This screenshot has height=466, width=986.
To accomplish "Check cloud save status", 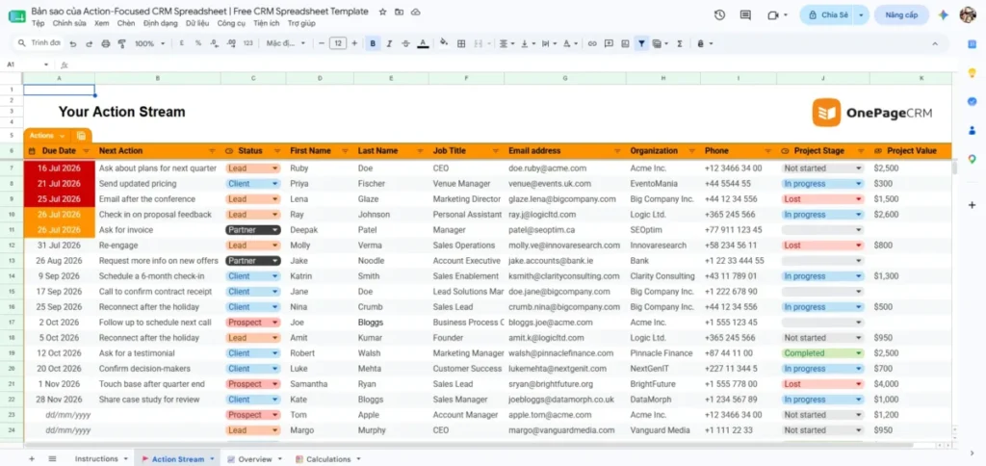I will [416, 12].
